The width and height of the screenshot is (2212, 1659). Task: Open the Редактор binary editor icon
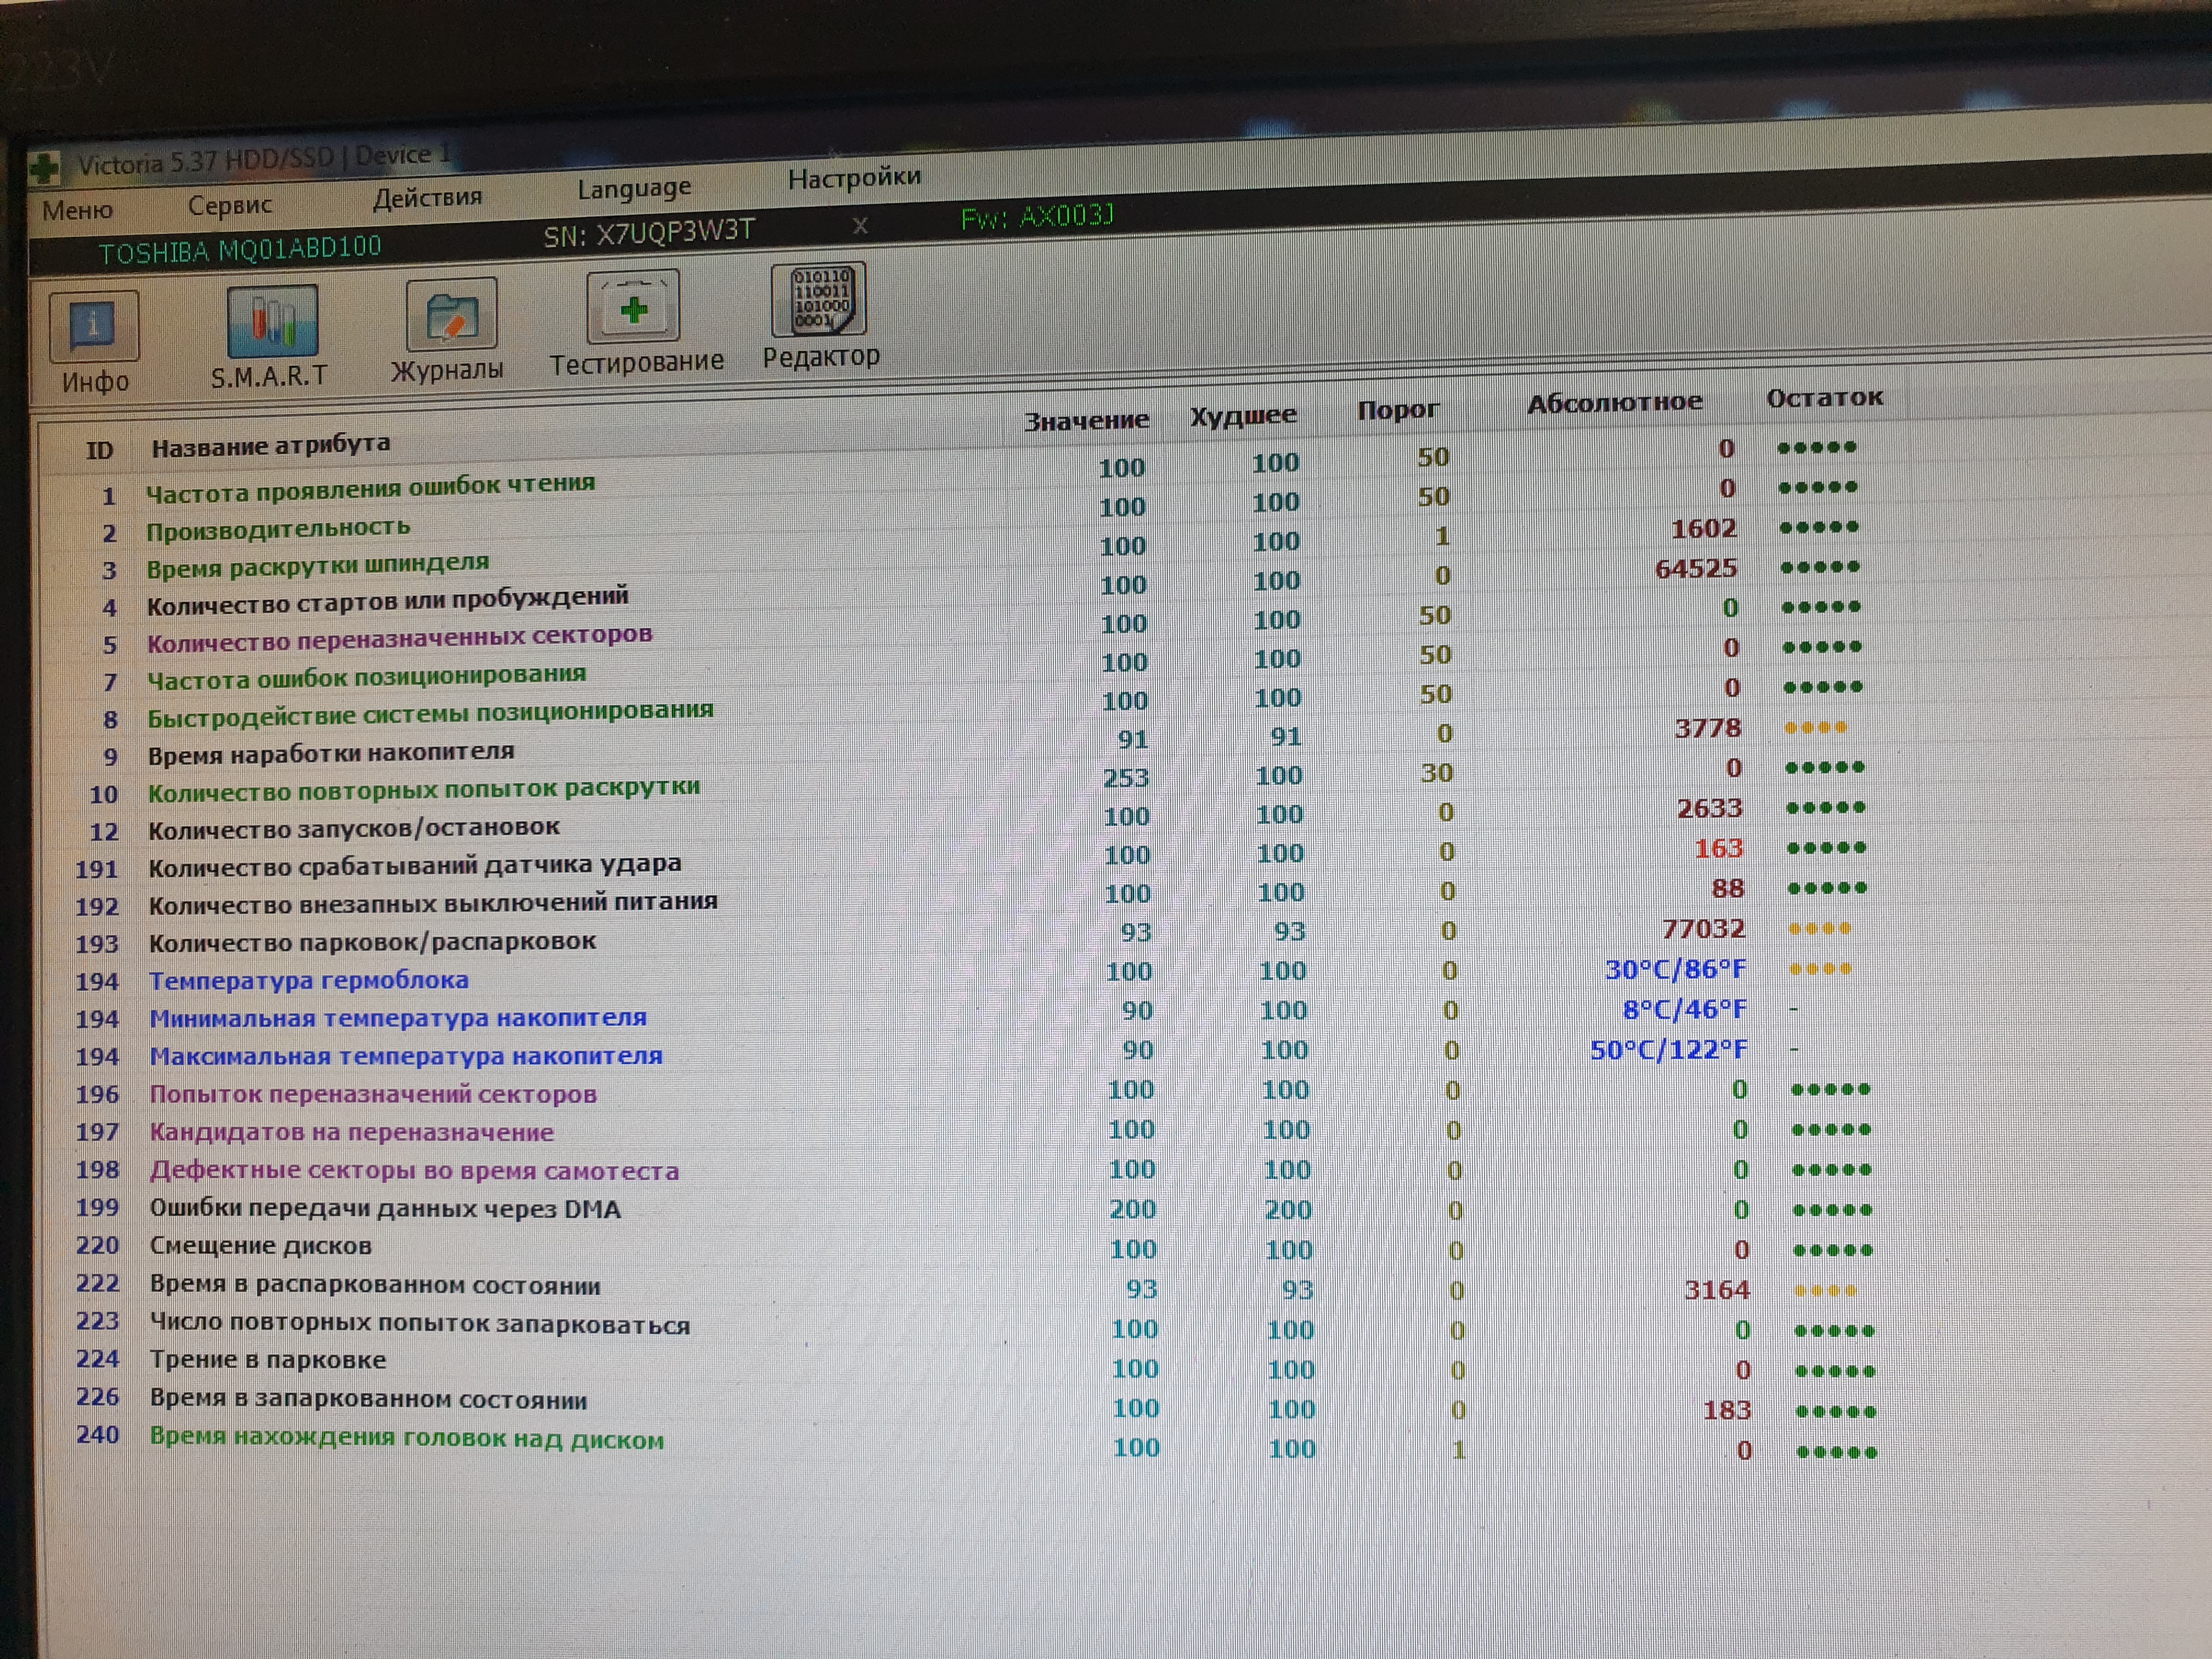click(x=818, y=300)
